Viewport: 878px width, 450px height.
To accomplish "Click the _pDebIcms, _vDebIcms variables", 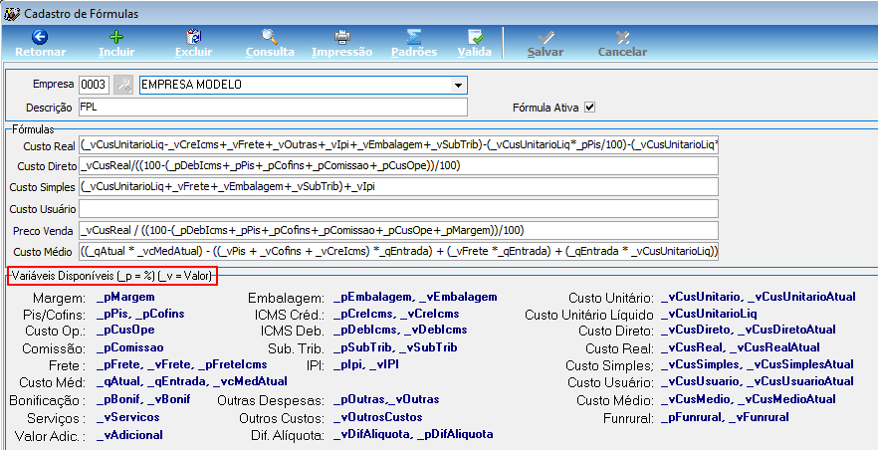I will click(x=400, y=331).
